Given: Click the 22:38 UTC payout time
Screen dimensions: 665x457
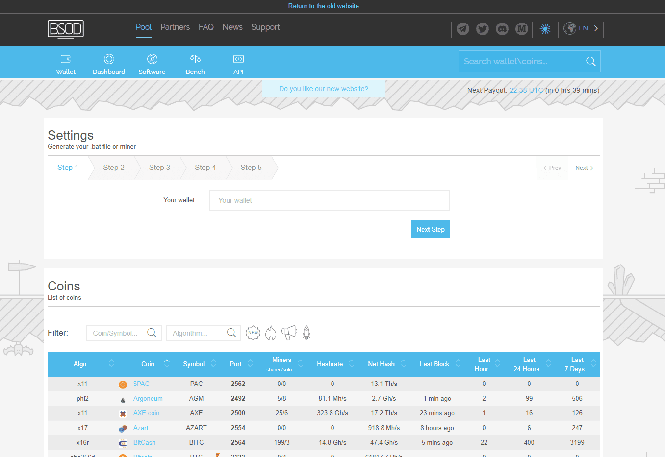Looking at the screenshot, I should (x=526, y=90).
